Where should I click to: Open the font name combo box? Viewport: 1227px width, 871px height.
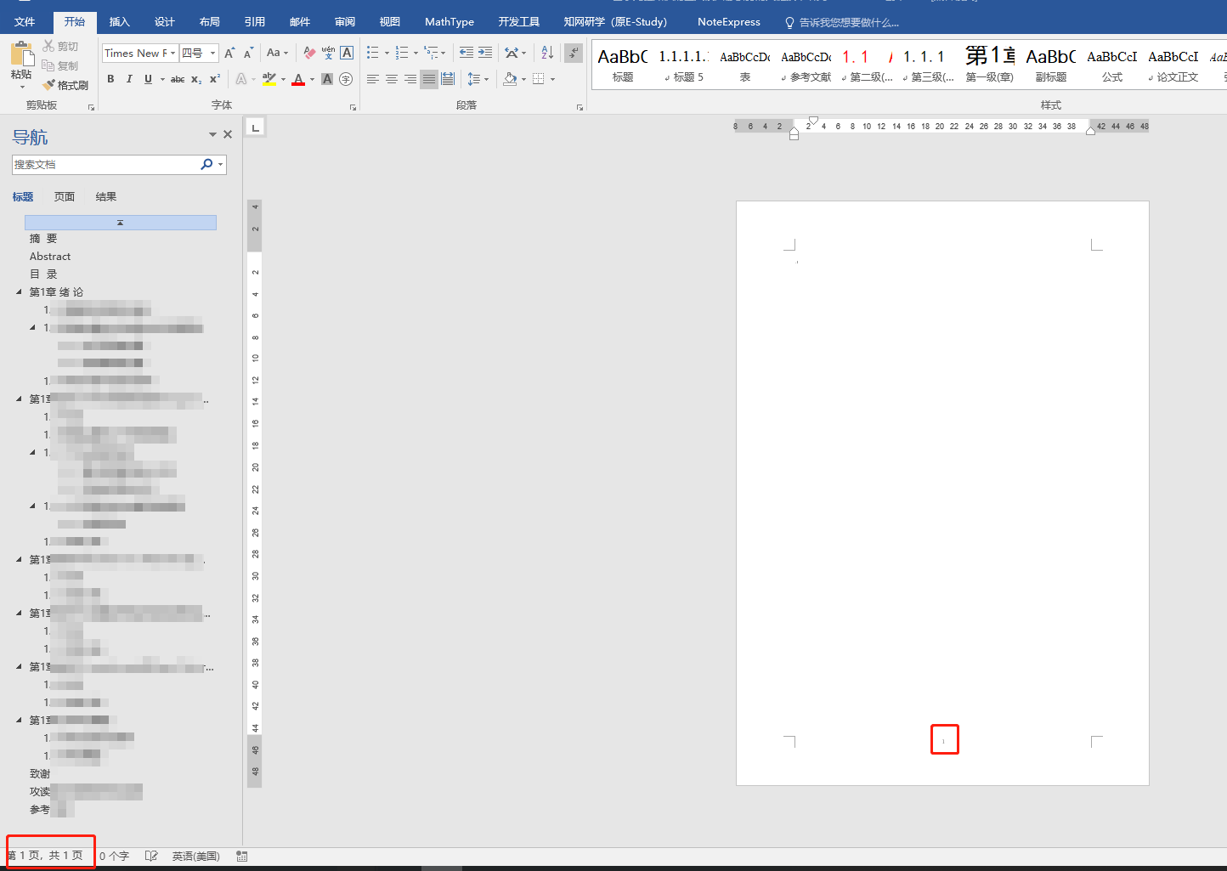point(140,53)
